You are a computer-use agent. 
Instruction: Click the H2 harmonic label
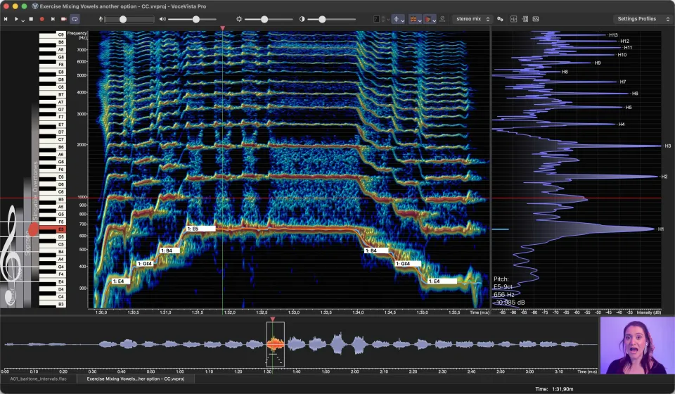click(x=664, y=177)
